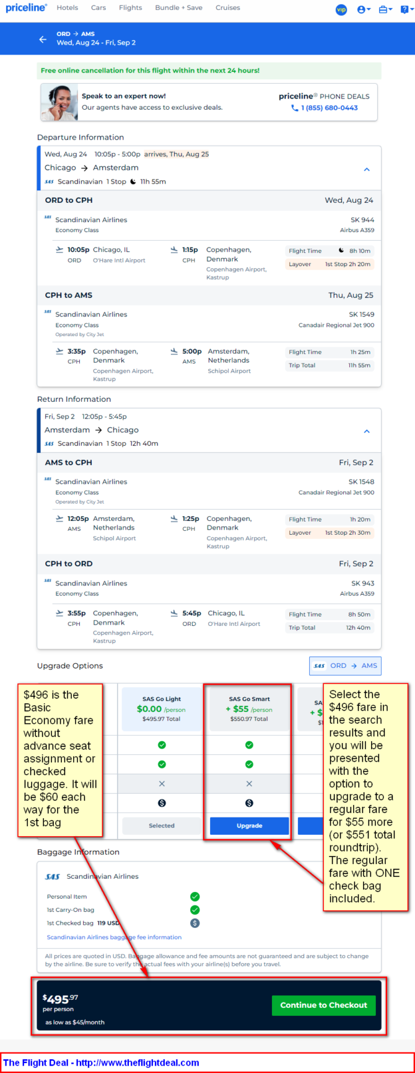Click Continue to Checkout
This screenshot has width=415, height=1073.
[x=323, y=1005]
